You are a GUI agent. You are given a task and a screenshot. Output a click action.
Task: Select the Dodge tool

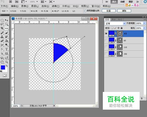6,45
